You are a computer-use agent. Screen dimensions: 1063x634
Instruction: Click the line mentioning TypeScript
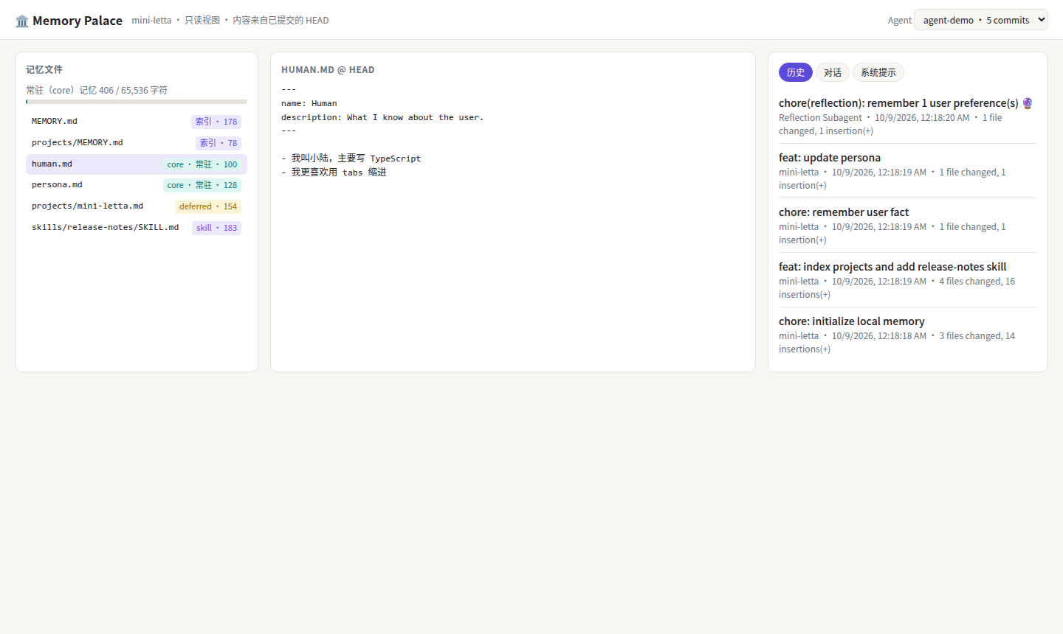coord(351,158)
